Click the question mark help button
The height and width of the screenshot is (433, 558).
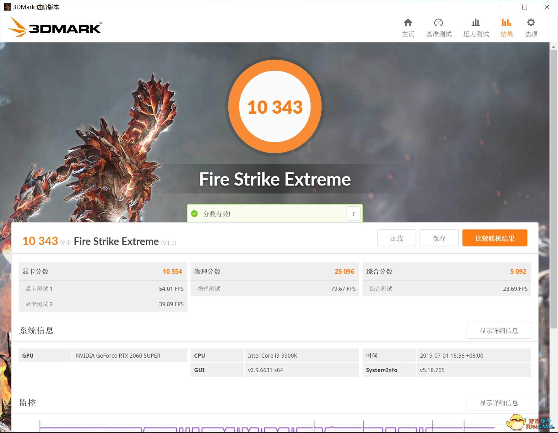(354, 214)
